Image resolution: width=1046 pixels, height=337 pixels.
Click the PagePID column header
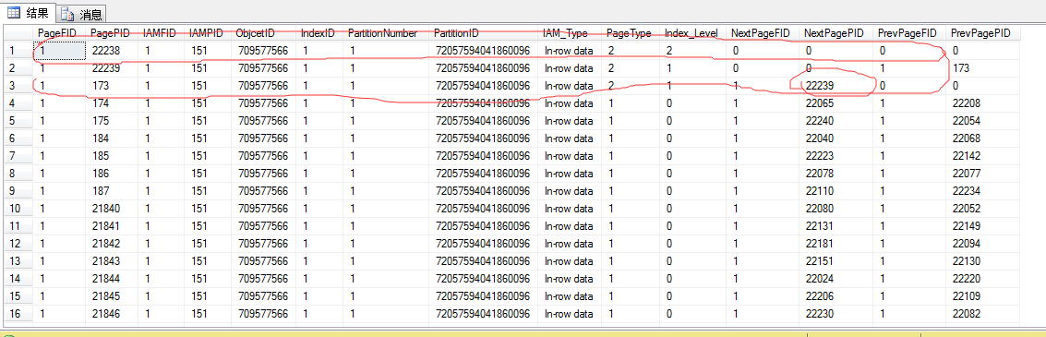[112, 32]
